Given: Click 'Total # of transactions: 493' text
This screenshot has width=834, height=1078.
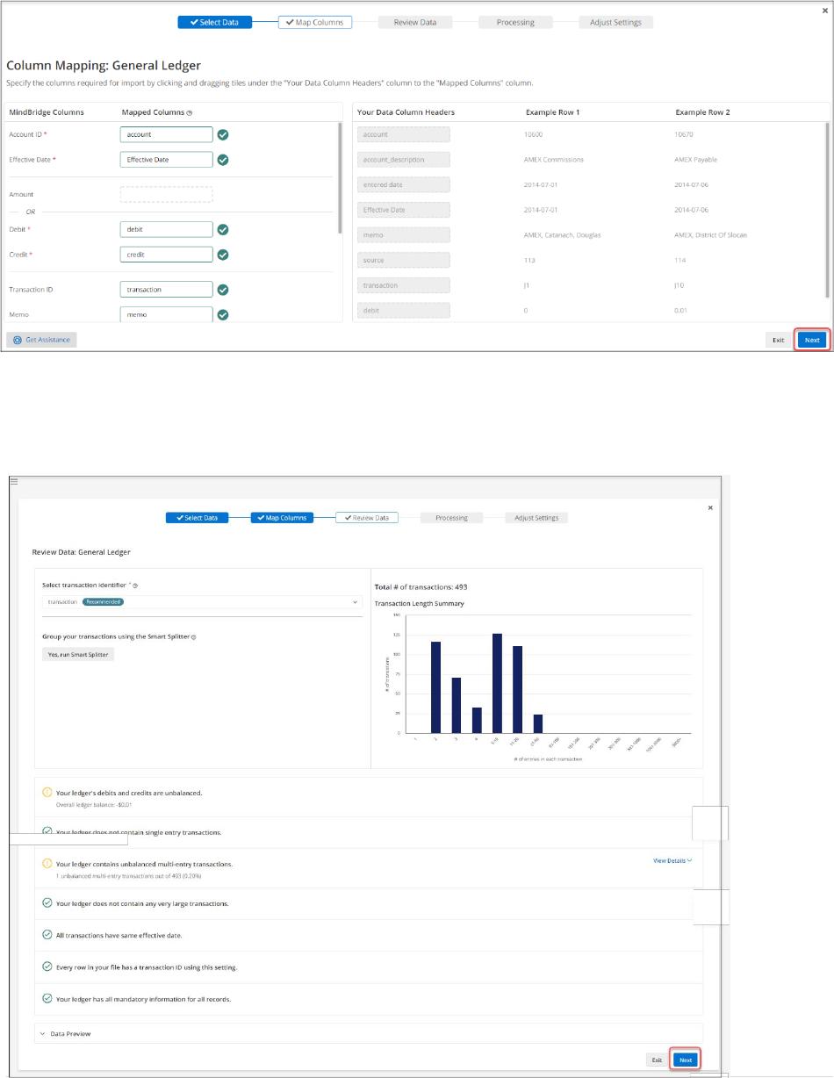Looking at the screenshot, I should coord(421,586).
